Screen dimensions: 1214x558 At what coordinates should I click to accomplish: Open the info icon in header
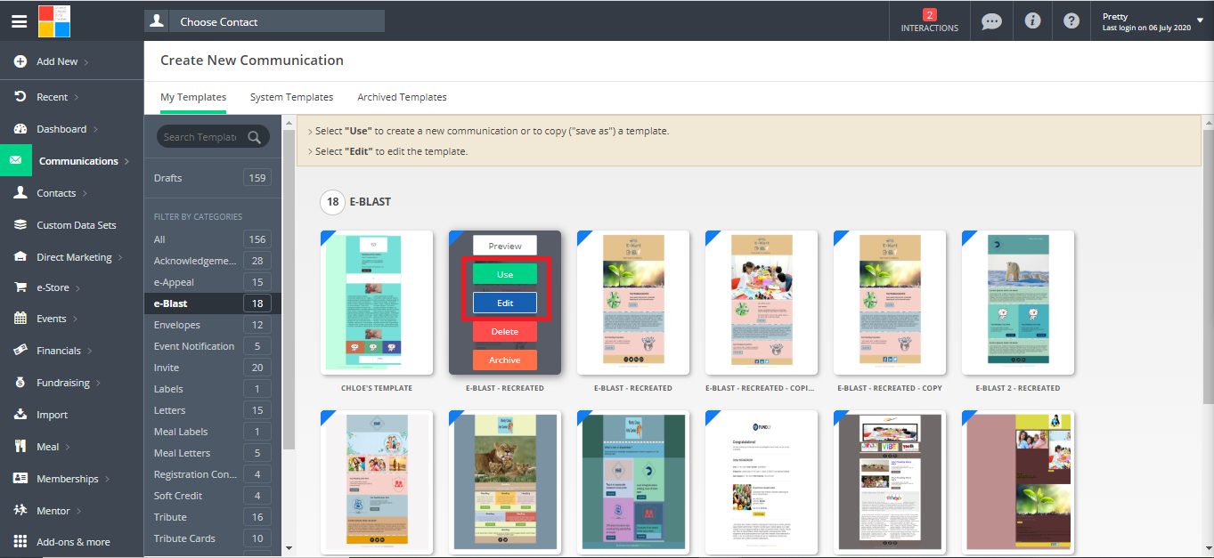[1032, 21]
